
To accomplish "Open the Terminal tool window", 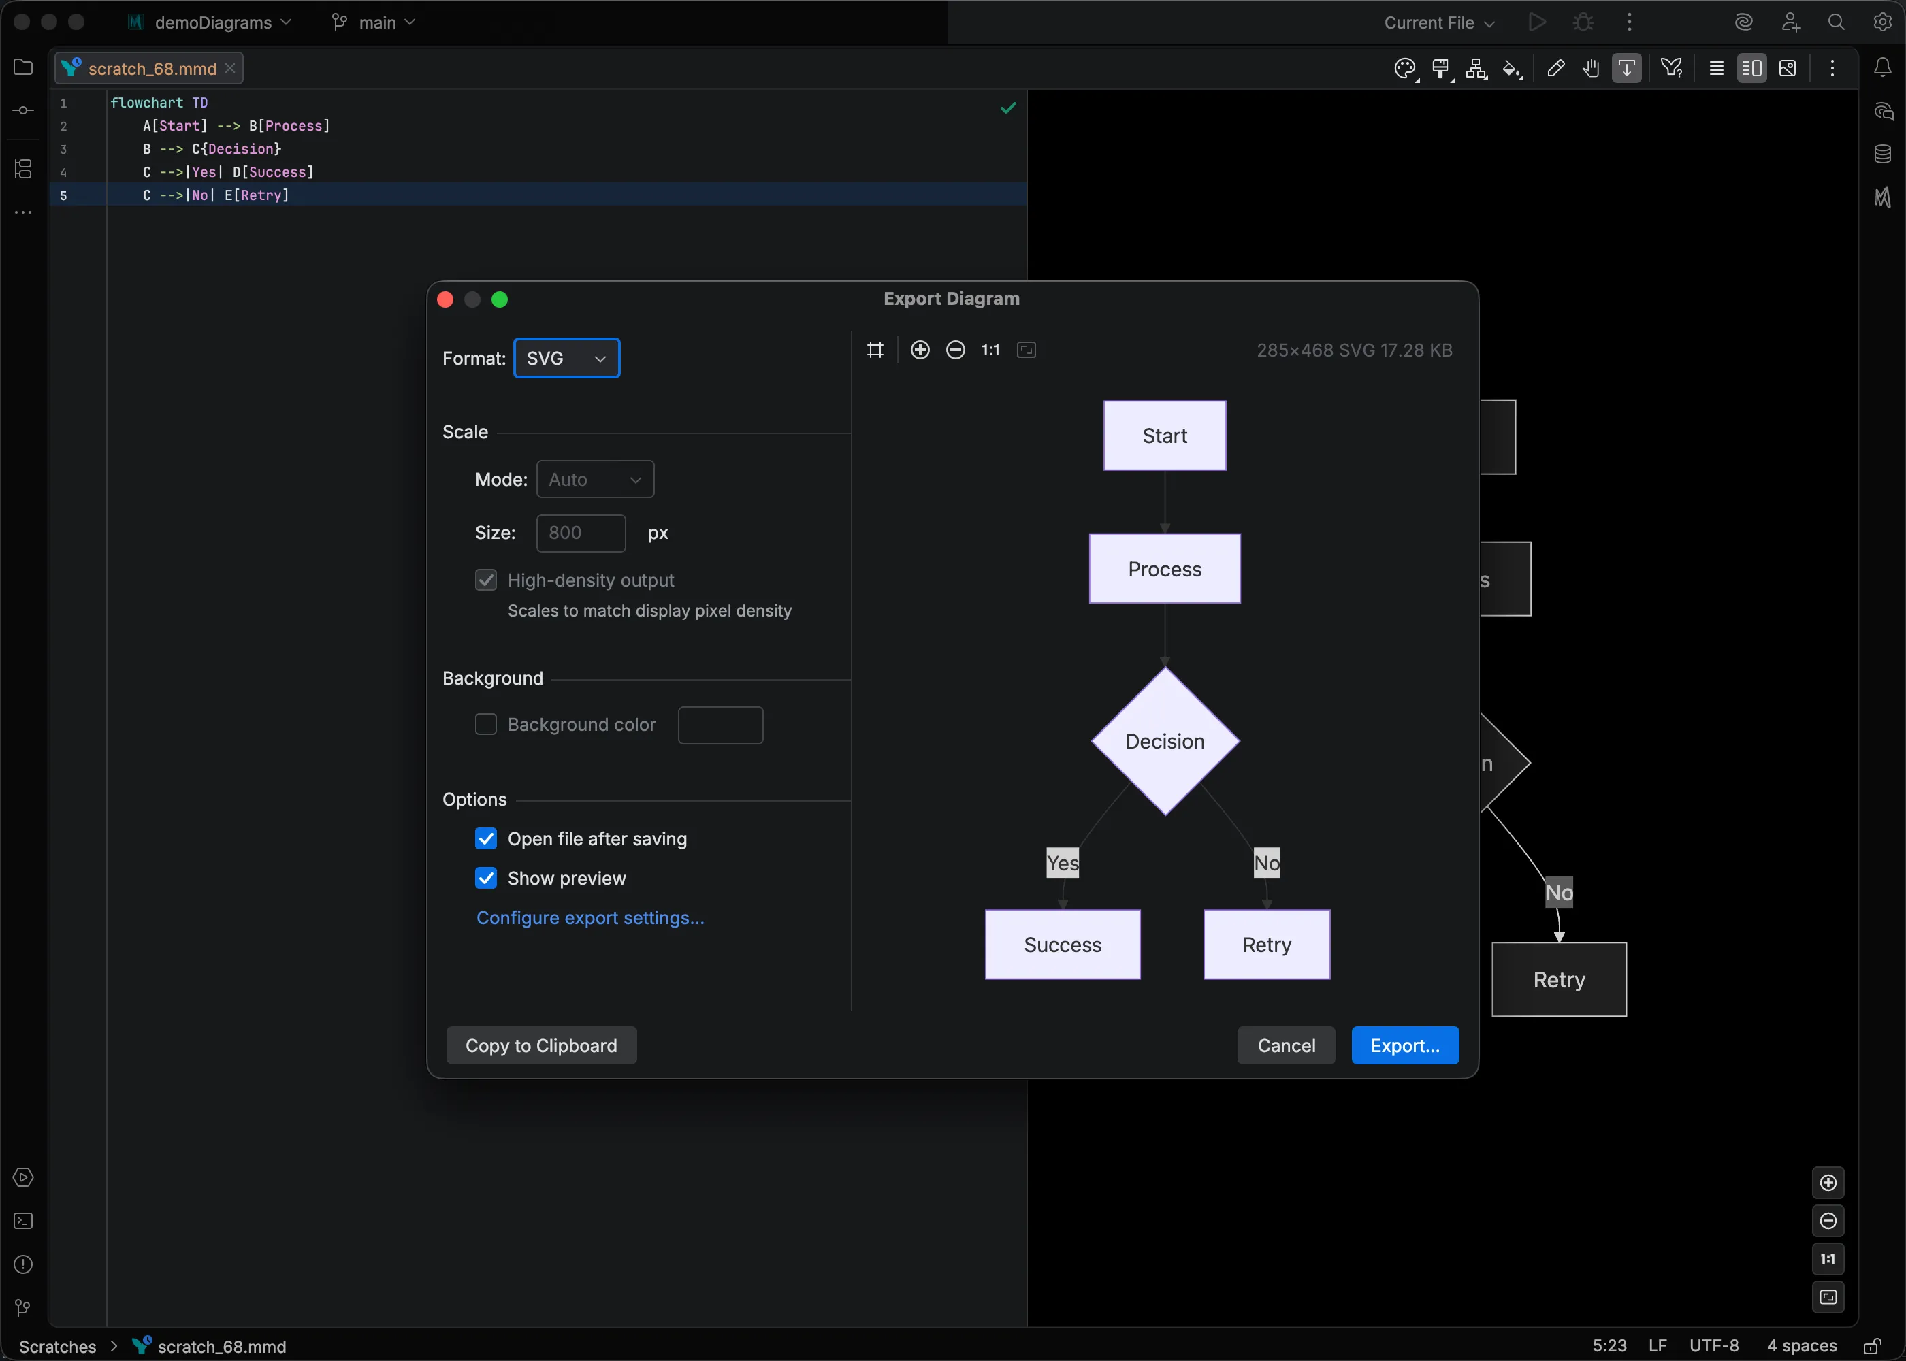I will (23, 1221).
